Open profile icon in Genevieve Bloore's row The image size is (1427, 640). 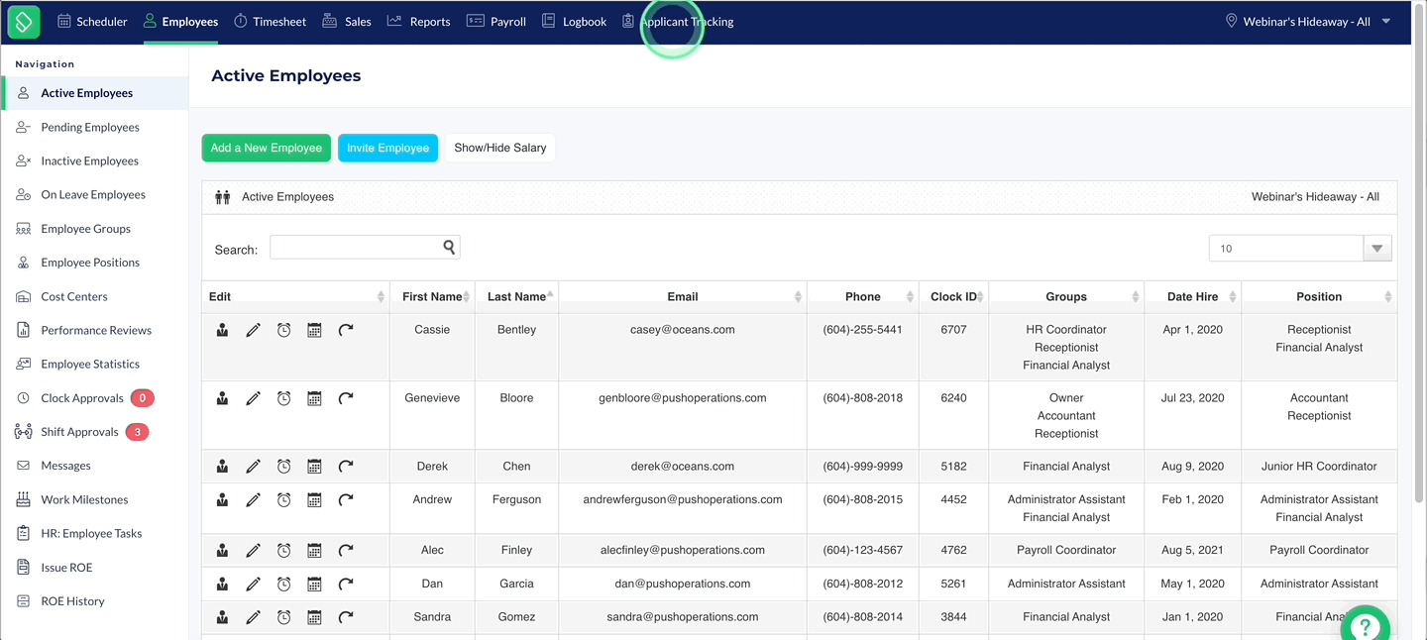point(222,398)
